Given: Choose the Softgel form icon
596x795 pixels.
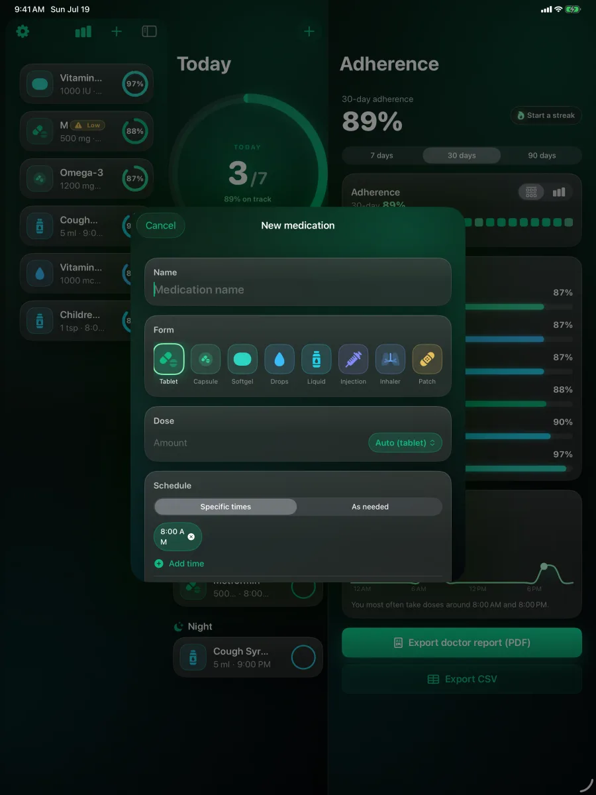Looking at the screenshot, I should [x=242, y=359].
